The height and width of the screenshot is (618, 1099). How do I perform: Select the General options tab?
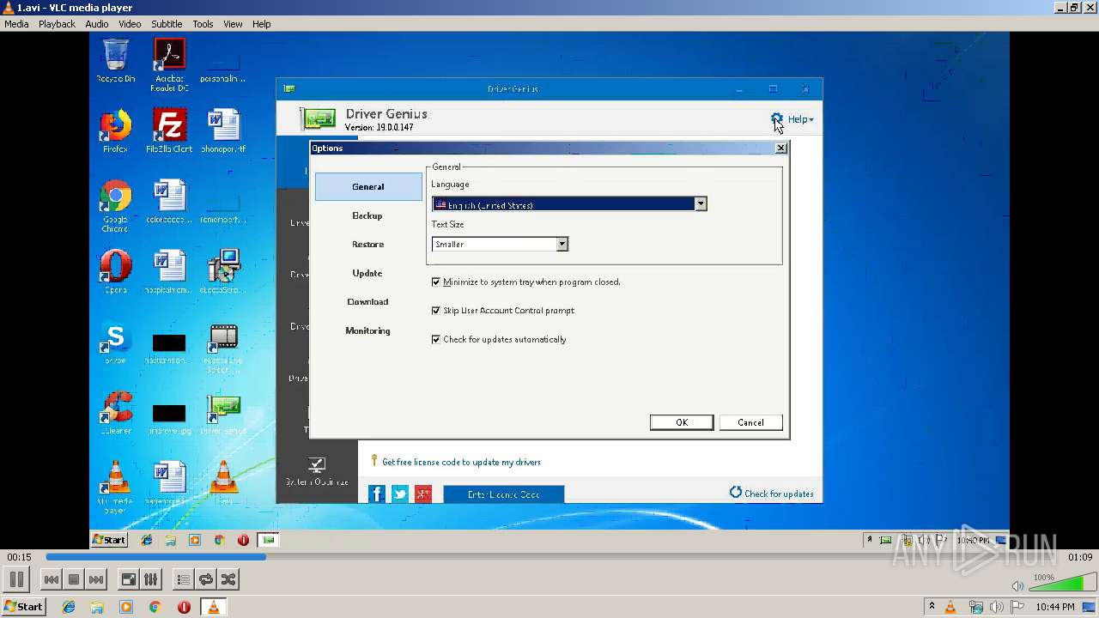368,186
